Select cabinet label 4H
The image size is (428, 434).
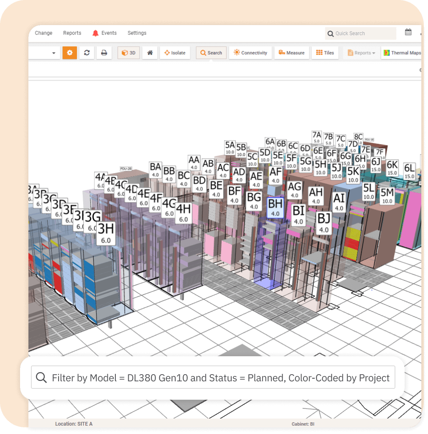(183, 213)
